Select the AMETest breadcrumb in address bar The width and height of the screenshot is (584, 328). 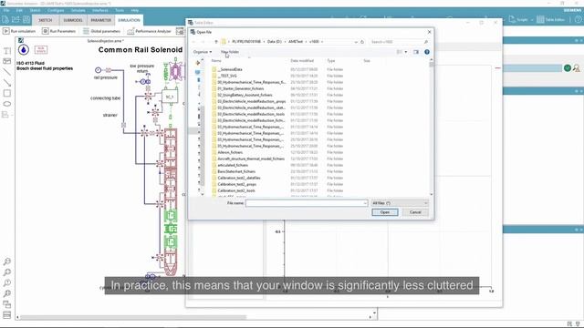coord(296,42)
